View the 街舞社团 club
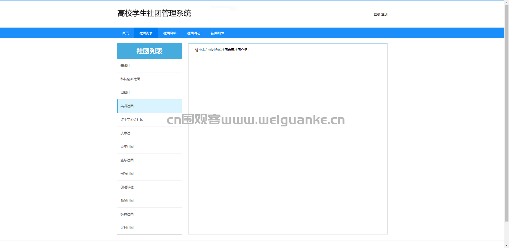Viewport: 509px width, 248px height. point(150,214)
